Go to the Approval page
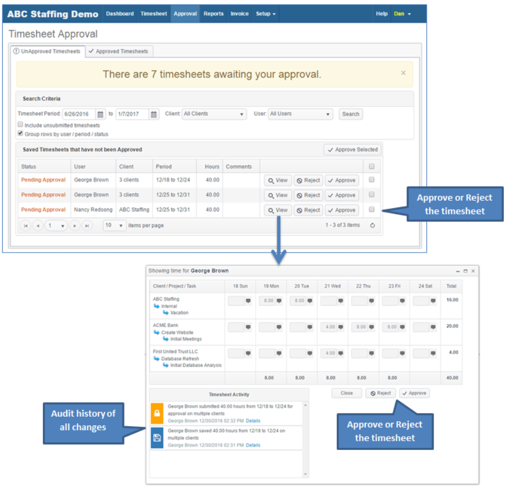 pyautogui.click(x=185, y=13)
